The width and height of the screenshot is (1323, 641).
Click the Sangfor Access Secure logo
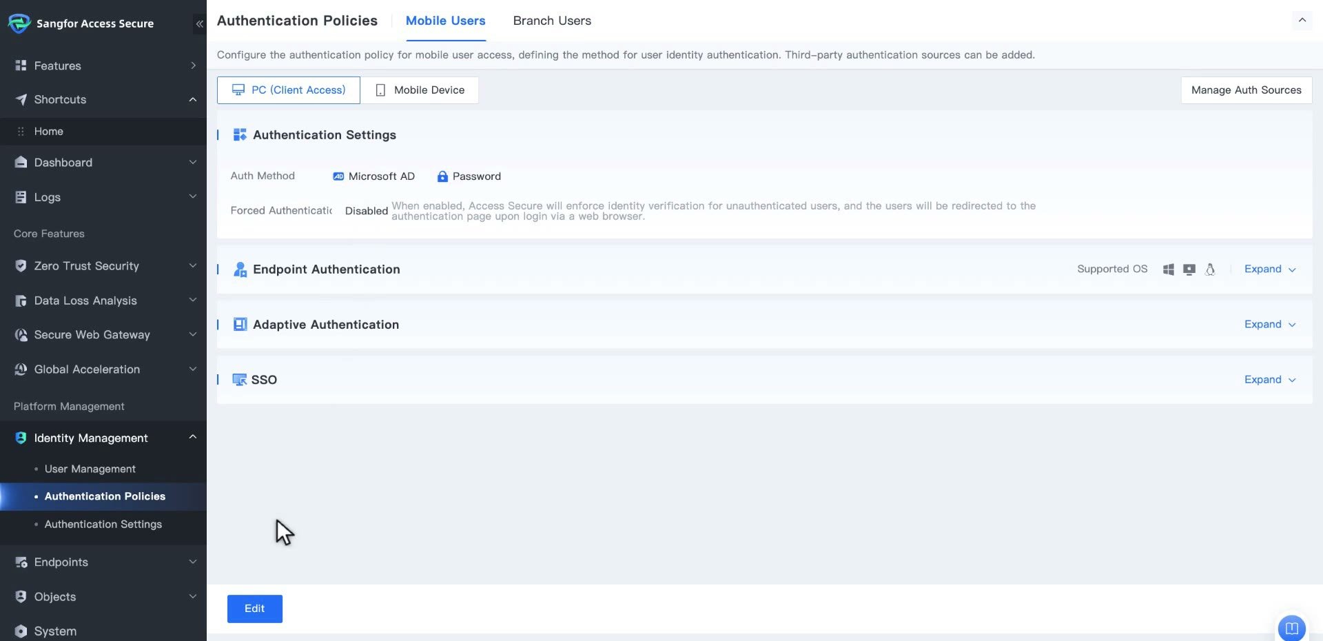19,23
